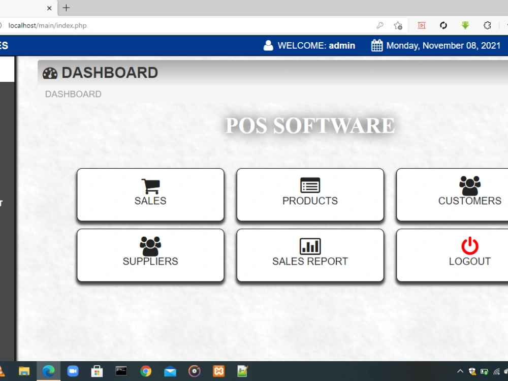This screenshot has width=508, height=381.
Task: Open the PRODUCTS dashboard tile
Action: tap(310, 195)
